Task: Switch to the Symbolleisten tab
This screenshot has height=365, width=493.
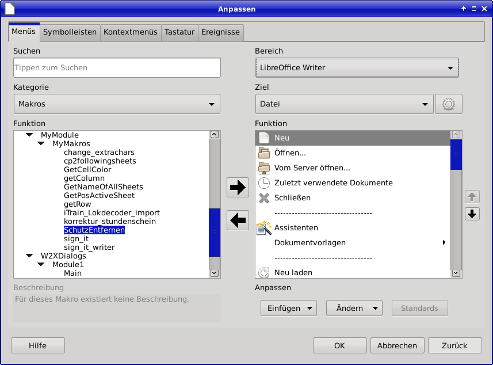Action: point(70,32)
